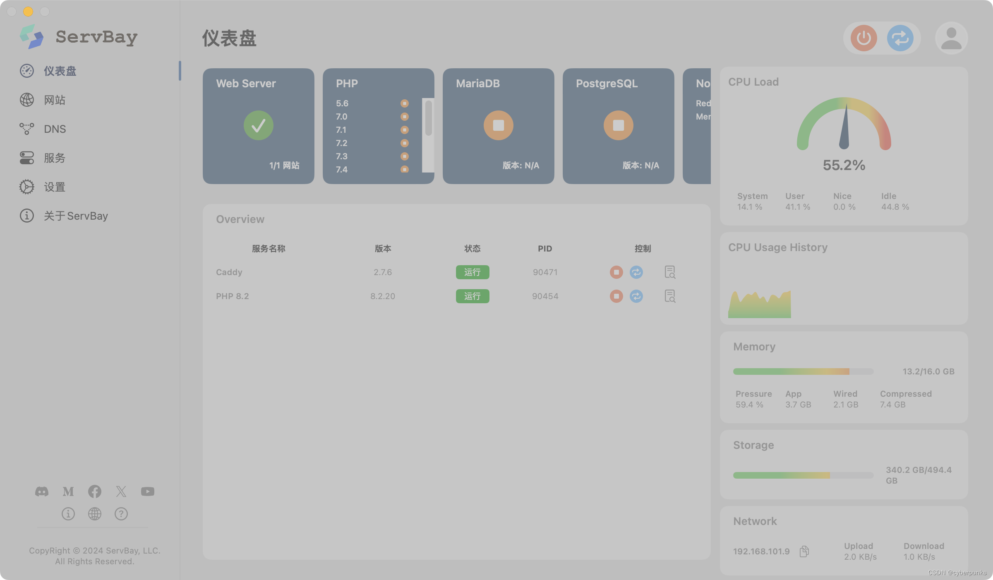
Task: Click the 13.2/16.0 GB memory value
Action: [928, 371]
